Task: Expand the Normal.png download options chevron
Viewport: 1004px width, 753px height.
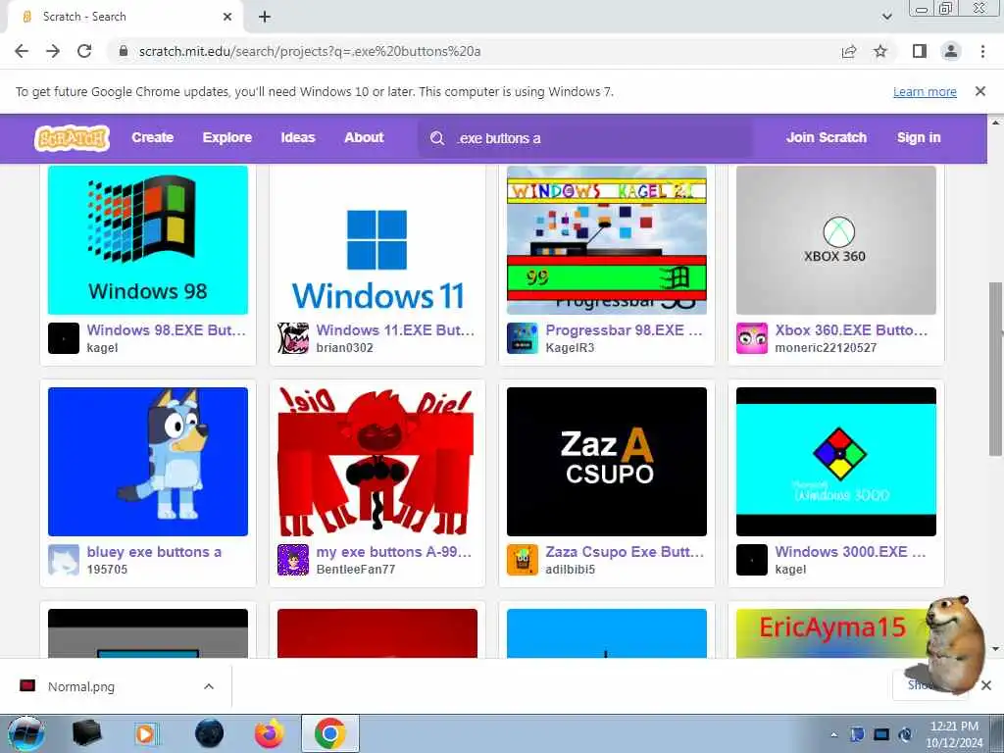Action: pos(209,686)
